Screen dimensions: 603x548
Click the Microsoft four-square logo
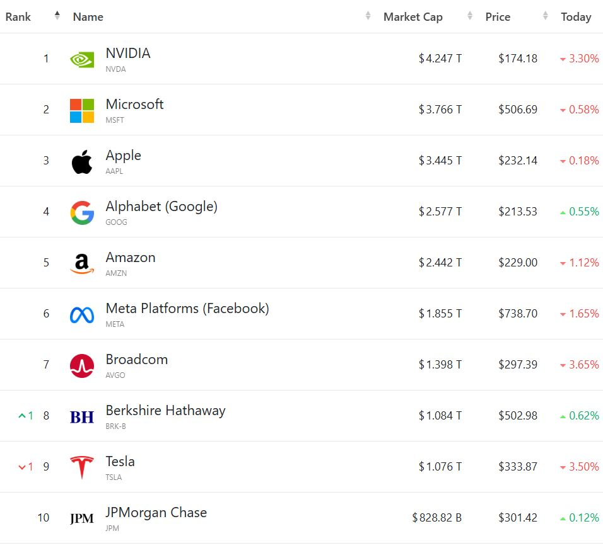pyautogui.click(x=82, y=111)
